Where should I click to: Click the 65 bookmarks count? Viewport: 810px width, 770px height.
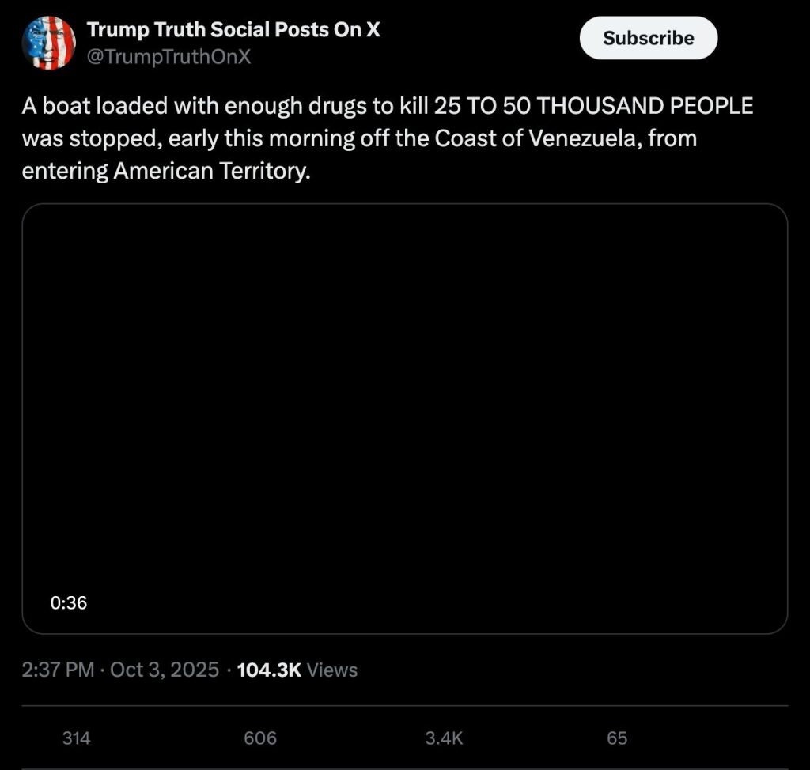click(x=617, y=738)
